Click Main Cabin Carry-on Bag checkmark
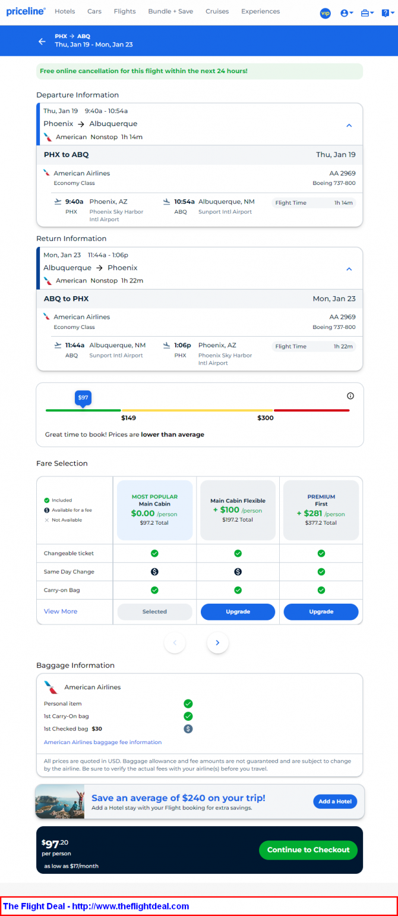398x916 pixels. pyautogui.click(x=154, y=590)
